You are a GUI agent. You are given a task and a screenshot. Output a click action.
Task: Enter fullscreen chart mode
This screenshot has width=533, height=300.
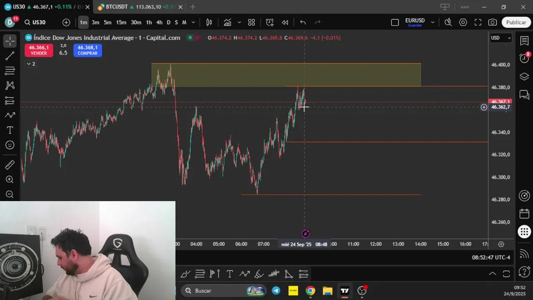click(x=478, y=22)
